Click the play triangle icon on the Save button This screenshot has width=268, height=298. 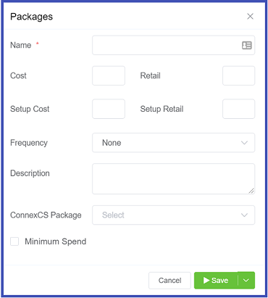click(206, 281)
